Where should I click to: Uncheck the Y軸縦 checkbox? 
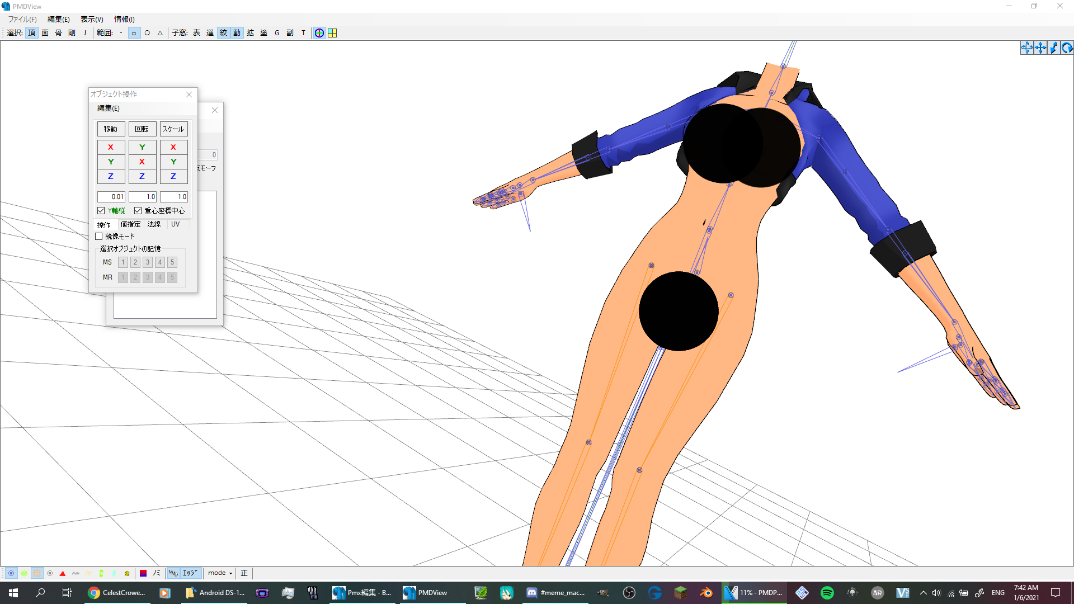pos(101,211)
